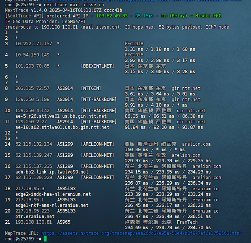
Task: Click destination IP 193.108.130.81 in traceroute header
Action: click(x=59, y=27)
